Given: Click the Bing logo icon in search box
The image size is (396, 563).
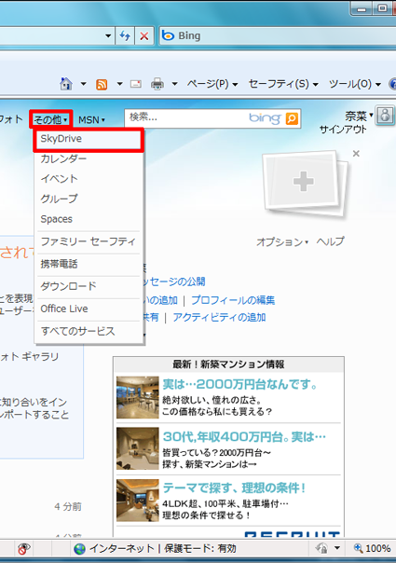Looking at the screenshot, I should [x=168, y=35].
